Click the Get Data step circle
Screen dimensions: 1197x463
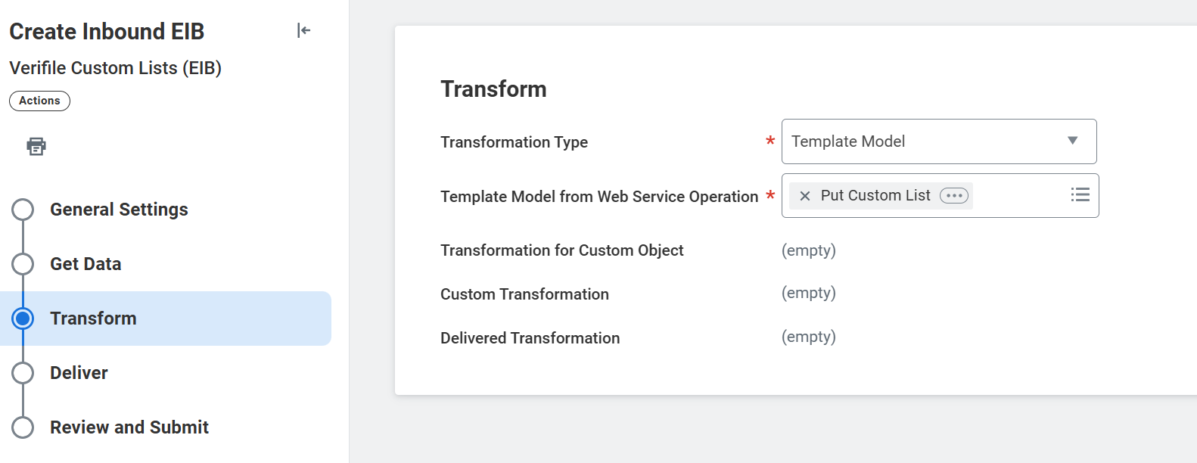tap(23, 264)
